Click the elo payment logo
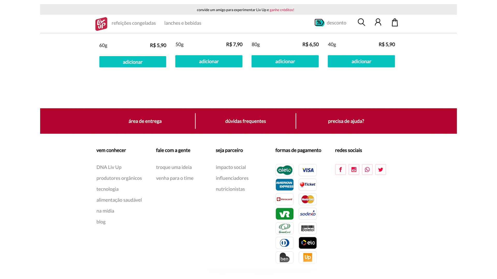497x279 pixels. pos(308,243)
